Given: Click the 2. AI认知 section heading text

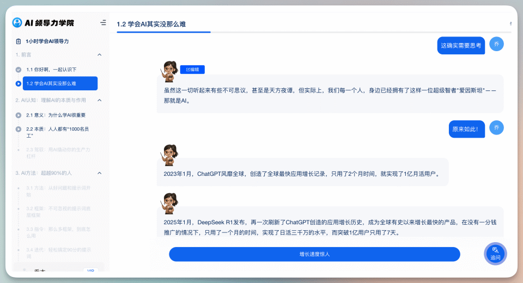Looking at the screenshot, I should click(51, 100).
